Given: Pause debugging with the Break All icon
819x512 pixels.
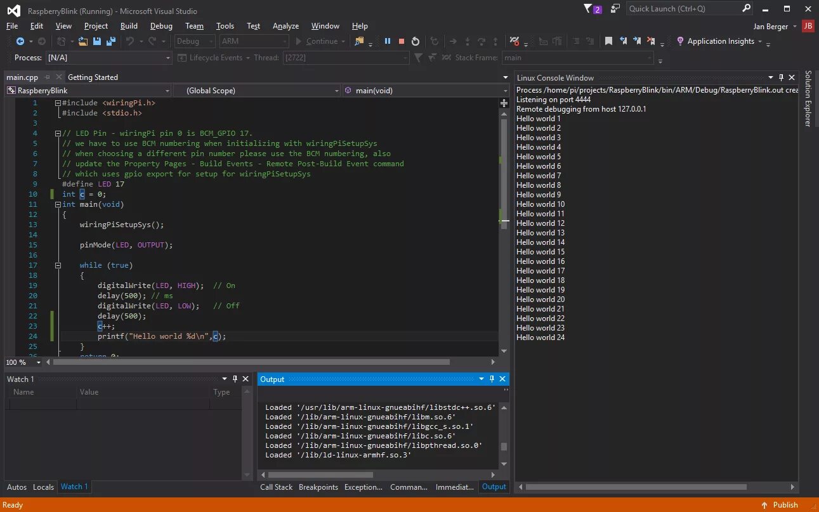Looking at the screenshot, I should [x=388, y=41].
